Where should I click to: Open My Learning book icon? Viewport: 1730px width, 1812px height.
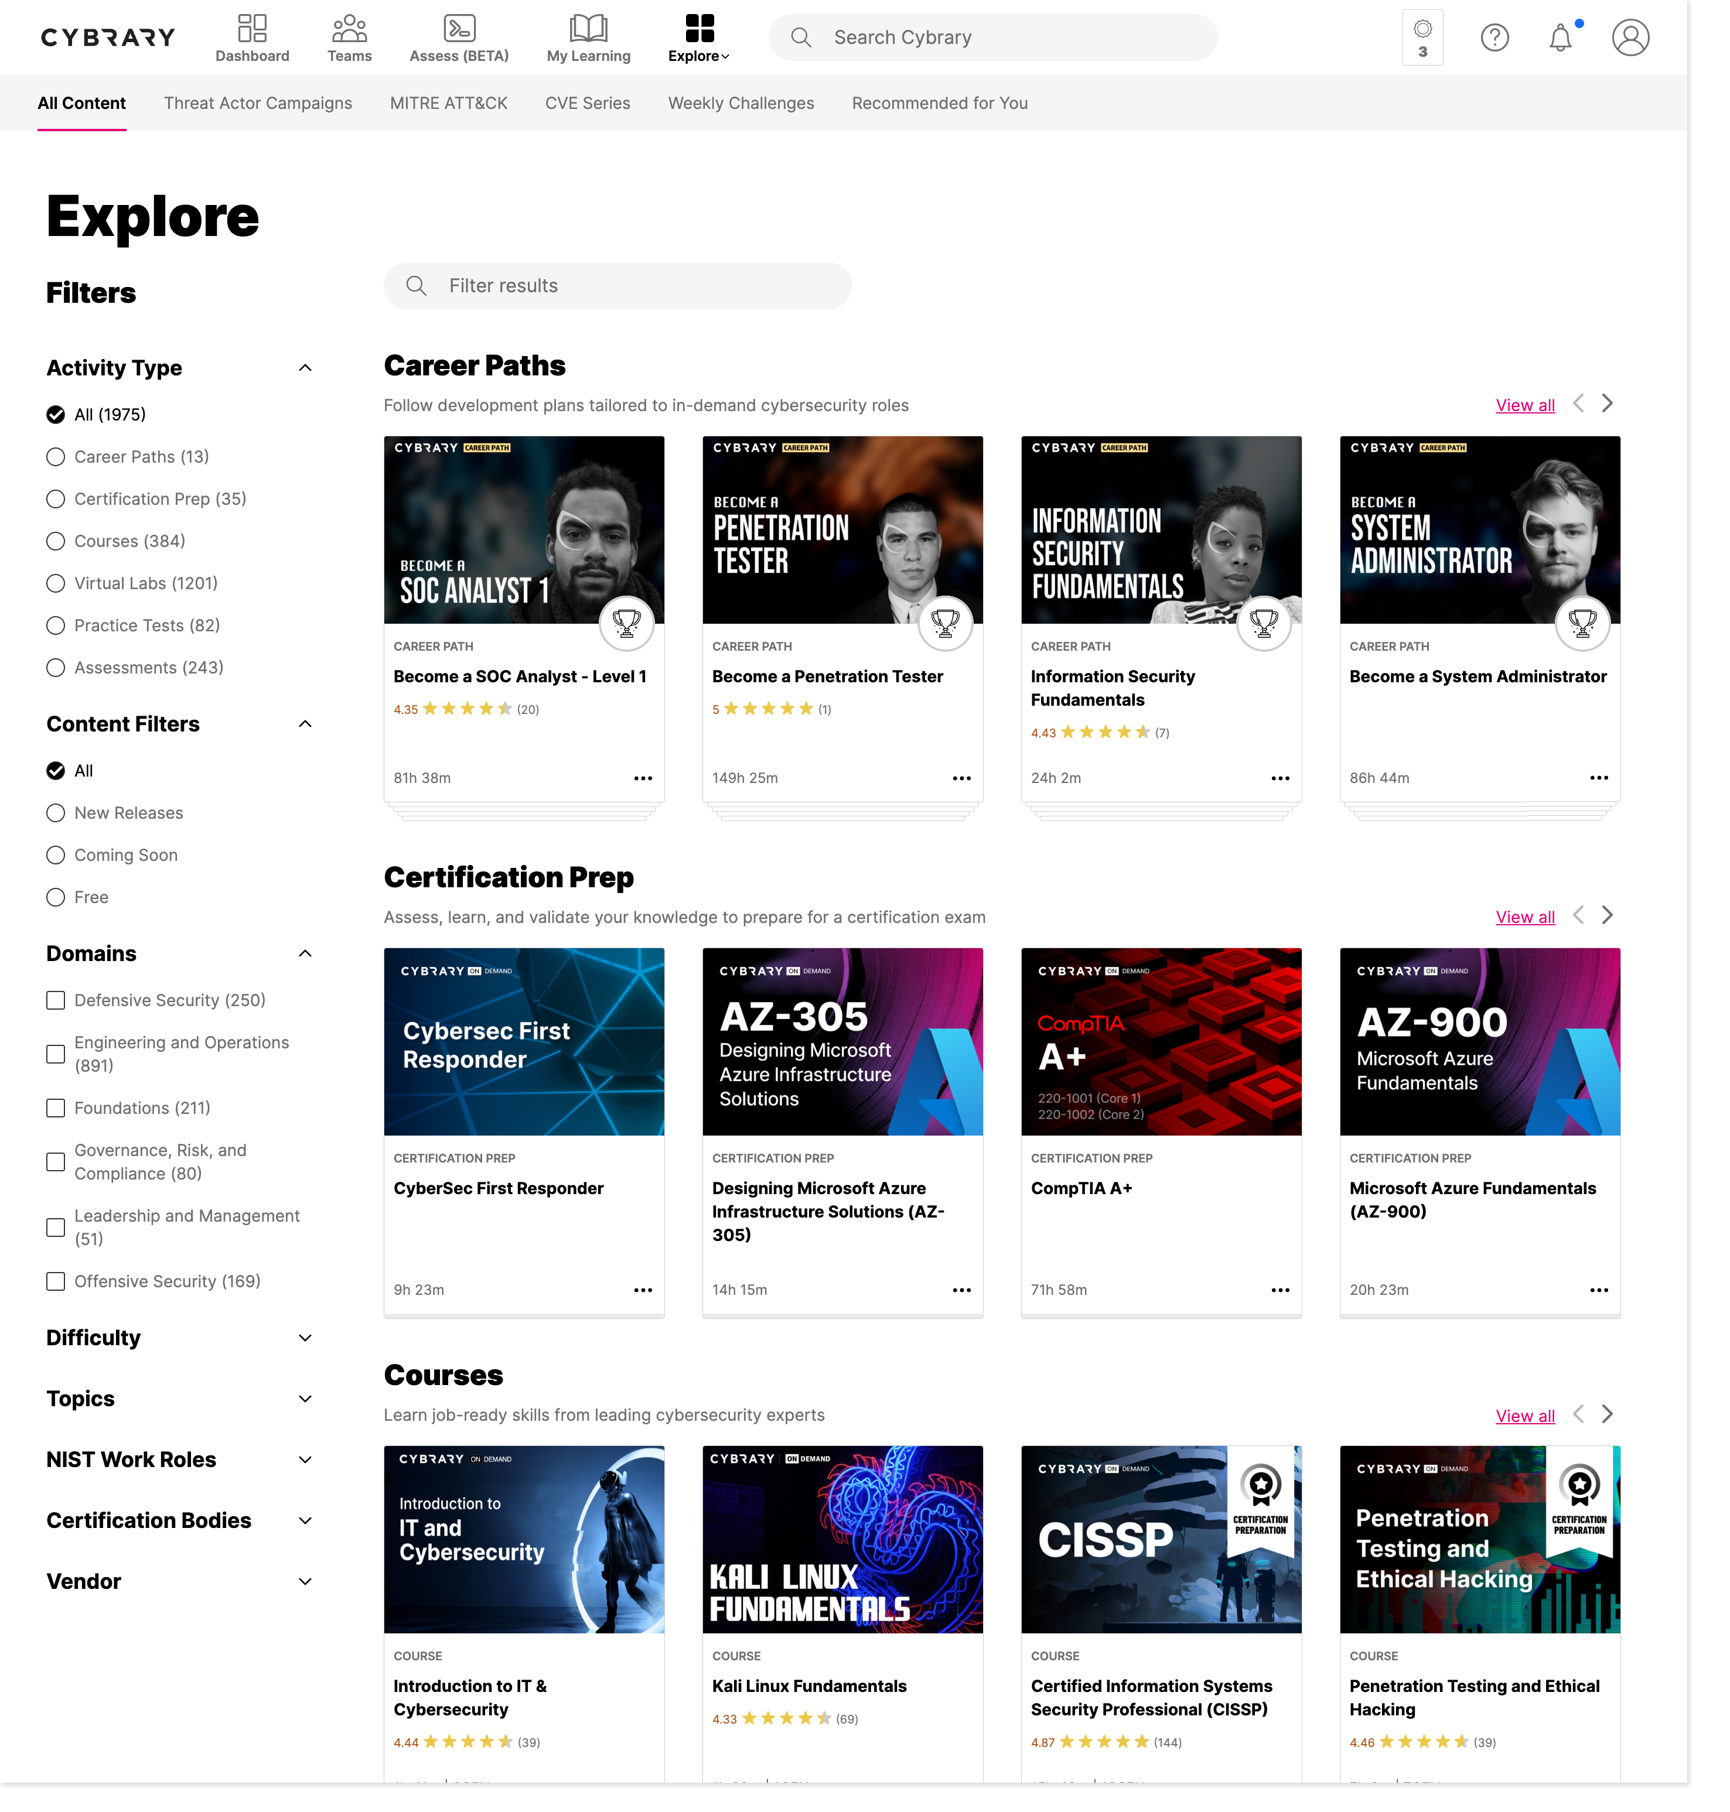[x=588, y=29]
